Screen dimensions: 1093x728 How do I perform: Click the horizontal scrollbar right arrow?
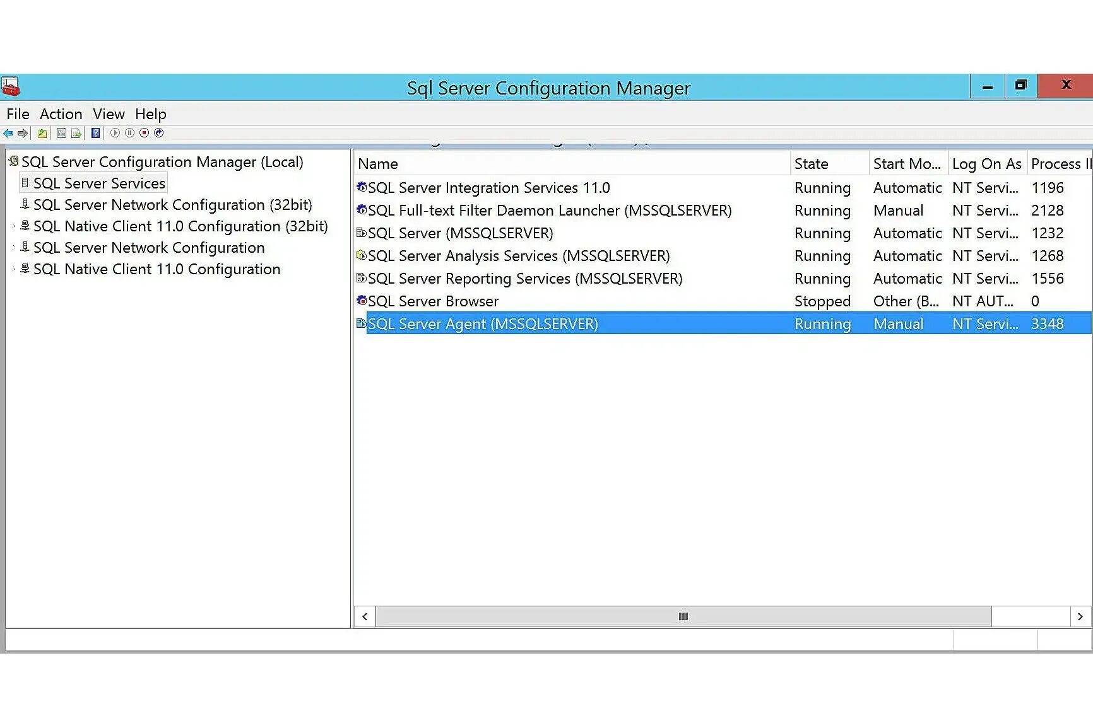1080,616
